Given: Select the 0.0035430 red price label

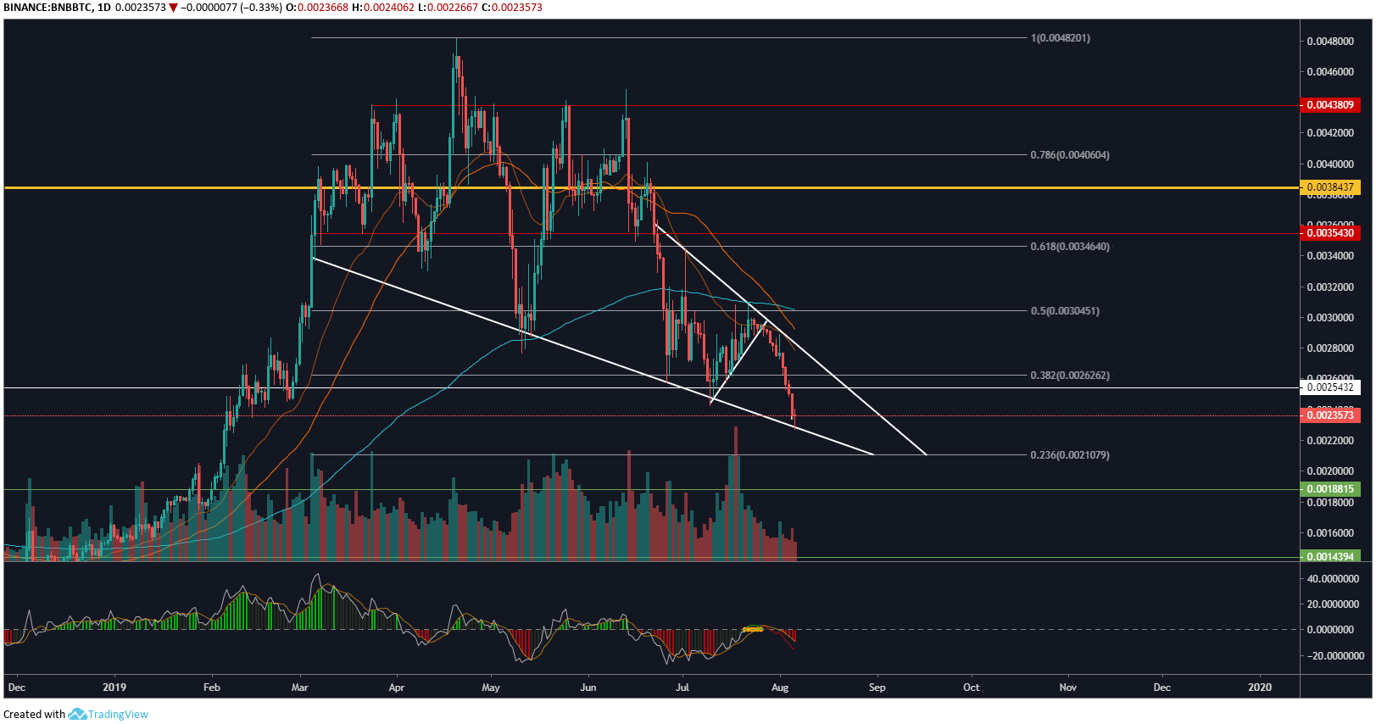Looking at the screenshot, I should [1329, 232].
